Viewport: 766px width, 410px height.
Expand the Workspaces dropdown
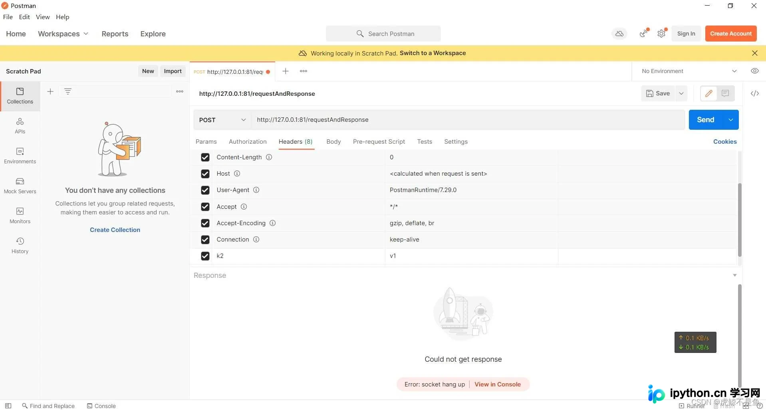[x=63, y=34]
